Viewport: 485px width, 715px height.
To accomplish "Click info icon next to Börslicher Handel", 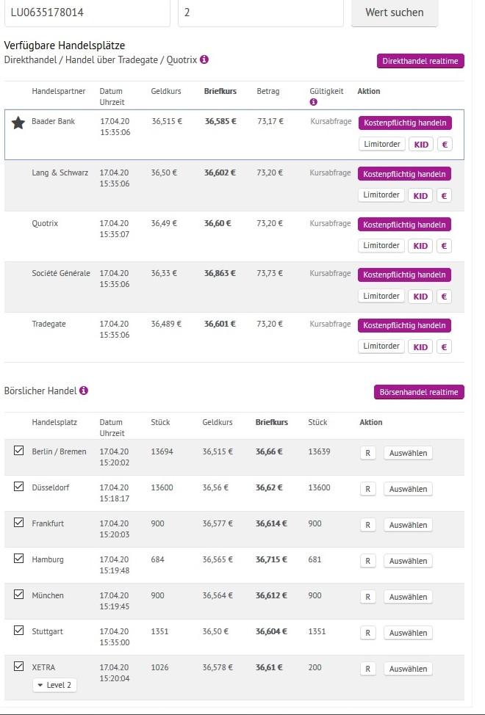I will click(84, 391).
